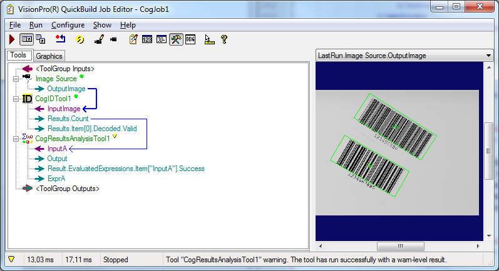Image resolution: width=499 pixels, height=271 pixels.
Task: Click the yellow circular arrow reset icon
Action: (x=80, y=39)
